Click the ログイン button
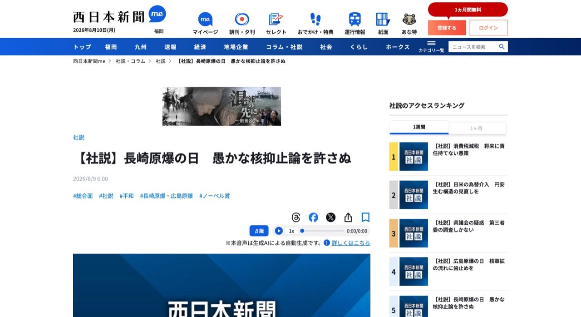This screenshot has height=317, width=581. (488, 28)
